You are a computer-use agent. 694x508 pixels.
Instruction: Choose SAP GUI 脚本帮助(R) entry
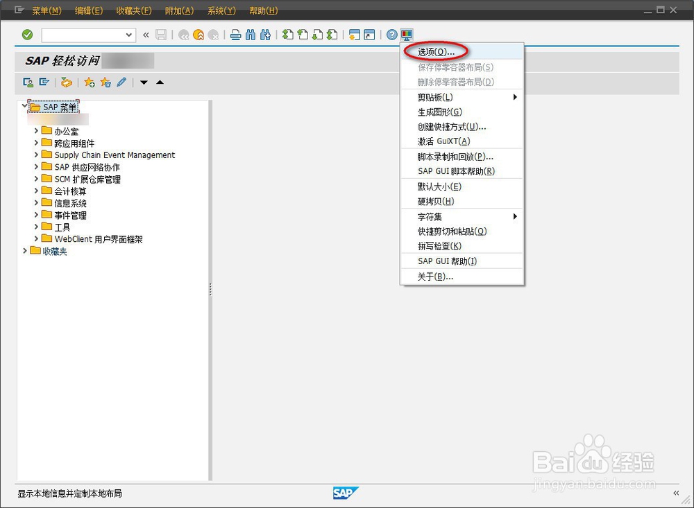coord(462,171)
